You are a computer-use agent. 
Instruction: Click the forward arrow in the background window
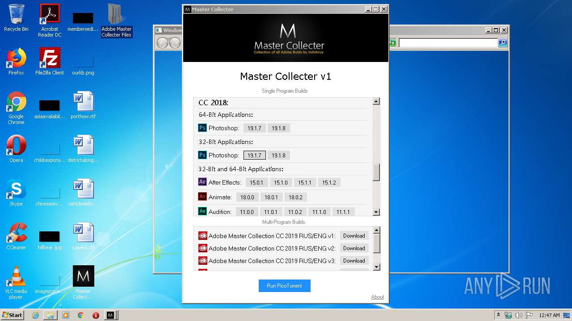[175, 43]
